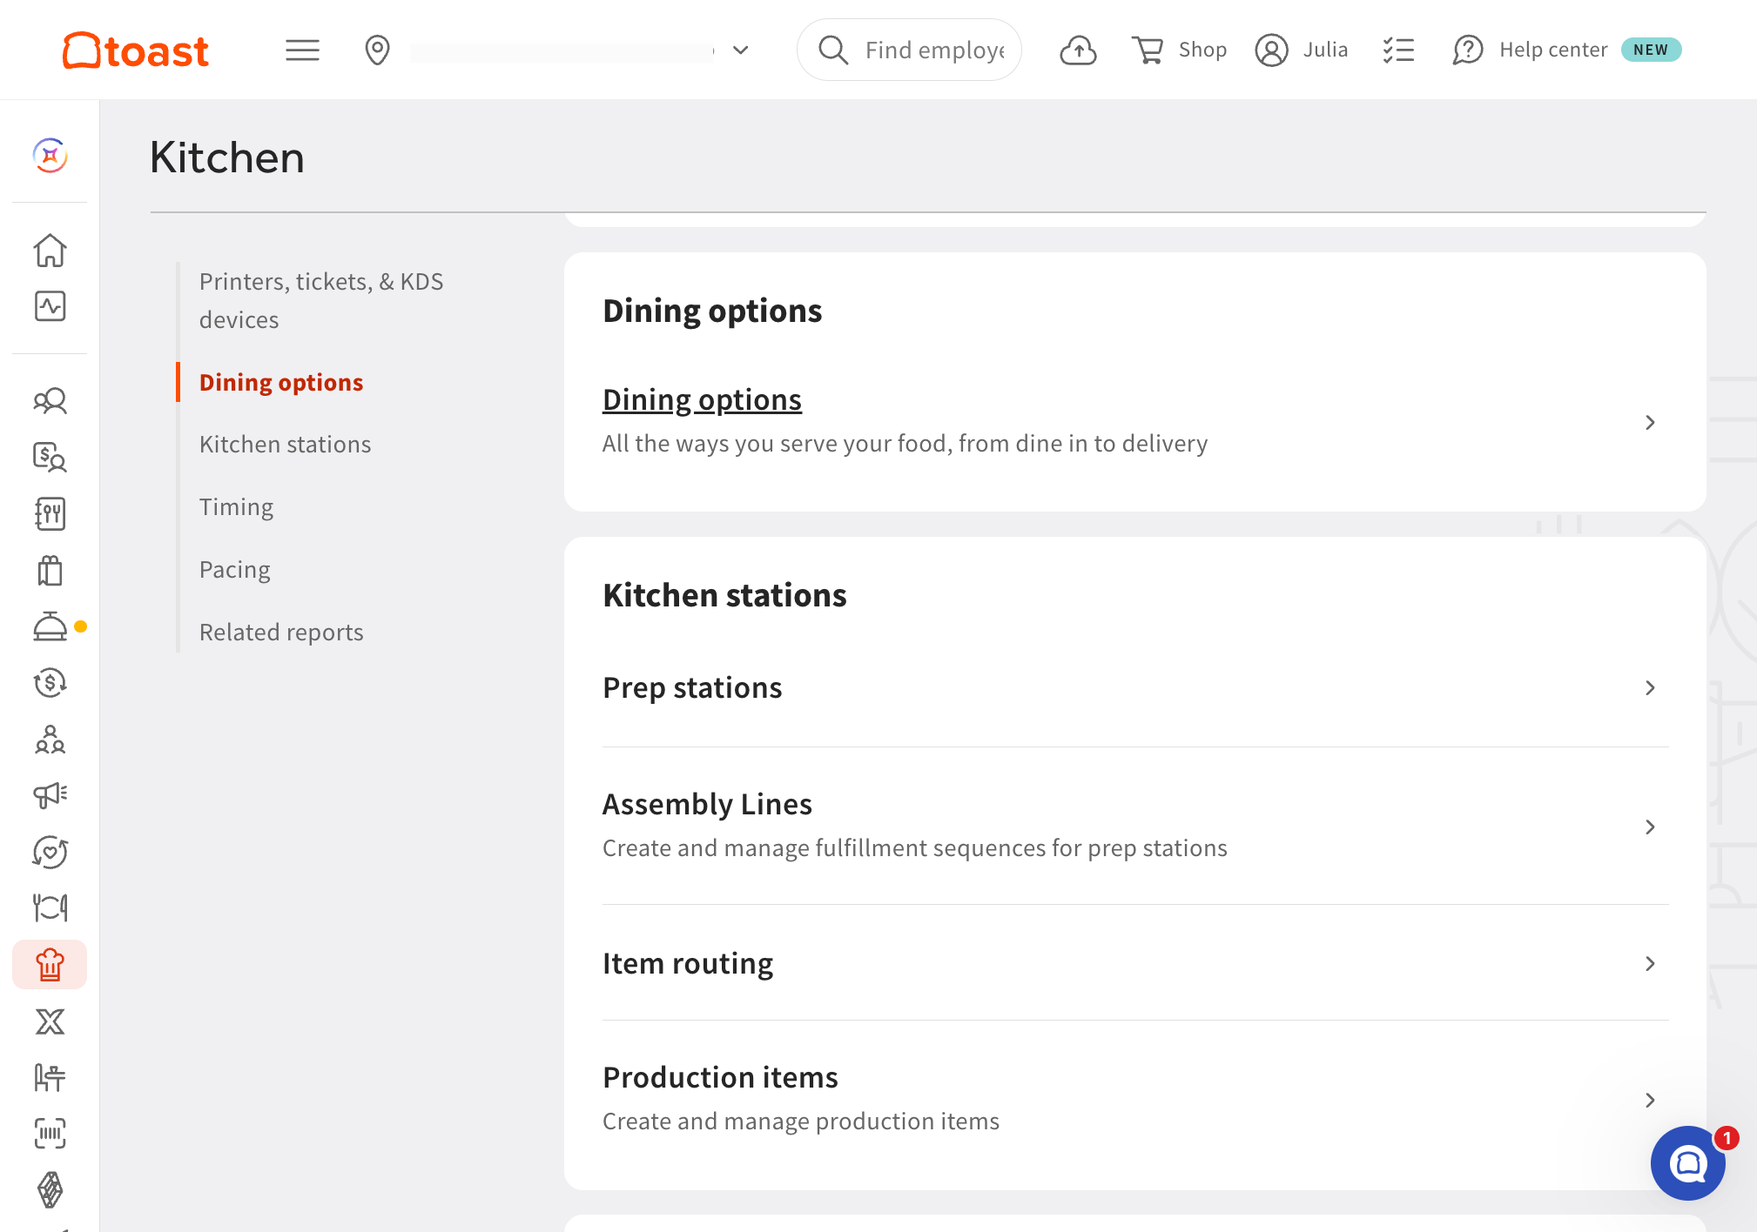Image resolution: width=1757 pixels, height=1232 pixels.
Task: Open the tables and seating sidebar icon
Action: pyautogui.click(x=50, y=1077)
